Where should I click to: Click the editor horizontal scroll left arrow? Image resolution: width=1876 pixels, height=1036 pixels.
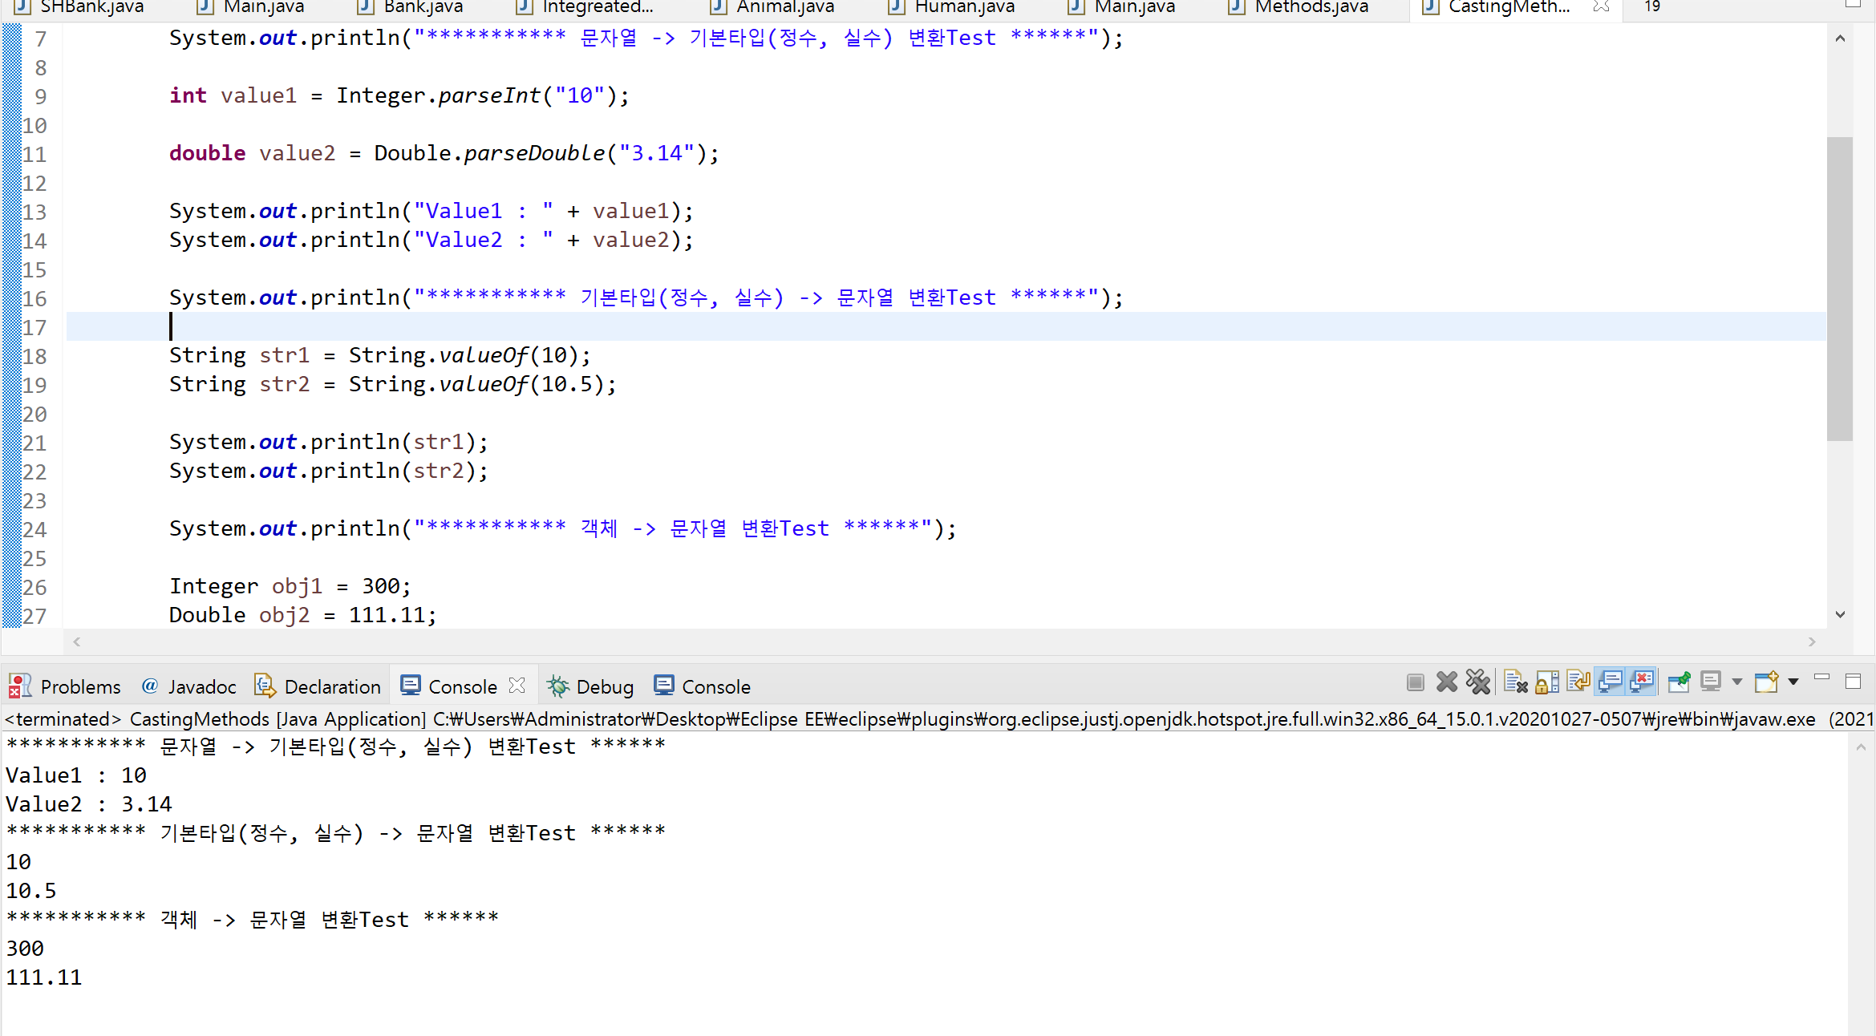77,641
